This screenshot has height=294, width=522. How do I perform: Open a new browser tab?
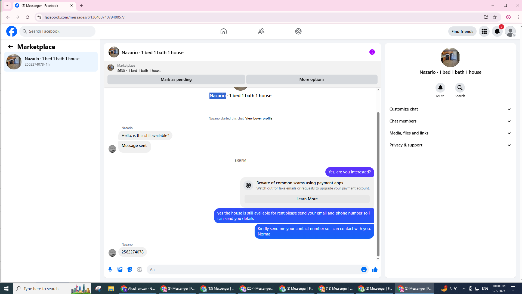(x=81, y=5)
